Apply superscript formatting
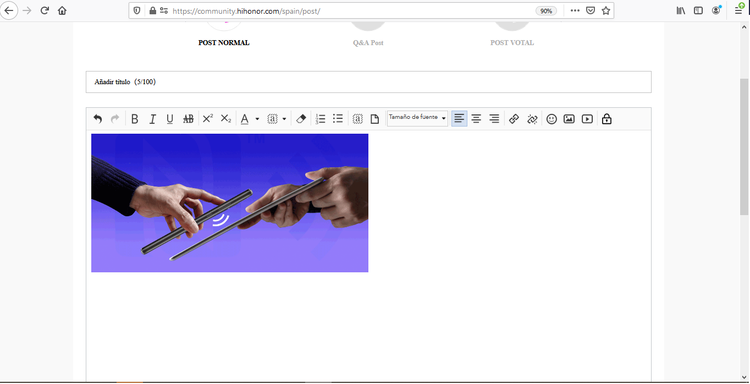The width and height of the screenshot is (750, 384). pyautogui.click(x=208, y=119)
